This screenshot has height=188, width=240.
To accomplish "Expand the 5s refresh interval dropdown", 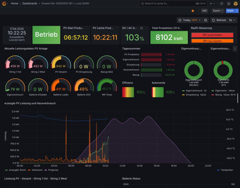I will click(x=232, y=20).
